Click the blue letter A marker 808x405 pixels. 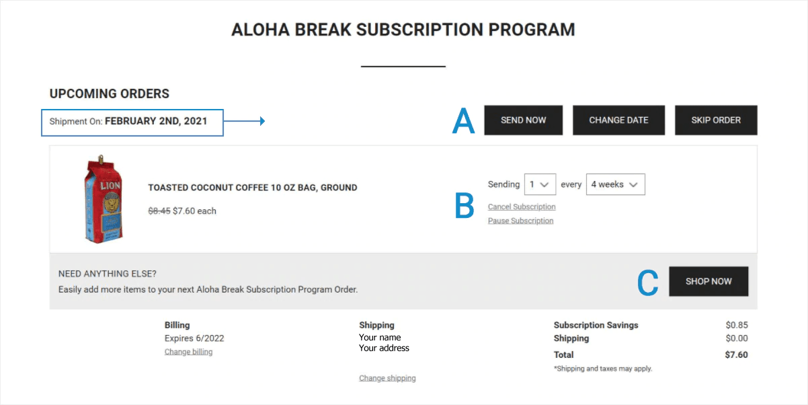(464, 121)
